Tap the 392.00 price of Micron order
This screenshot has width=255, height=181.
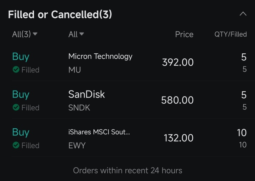pyautogui.click(x=178, y=62)
